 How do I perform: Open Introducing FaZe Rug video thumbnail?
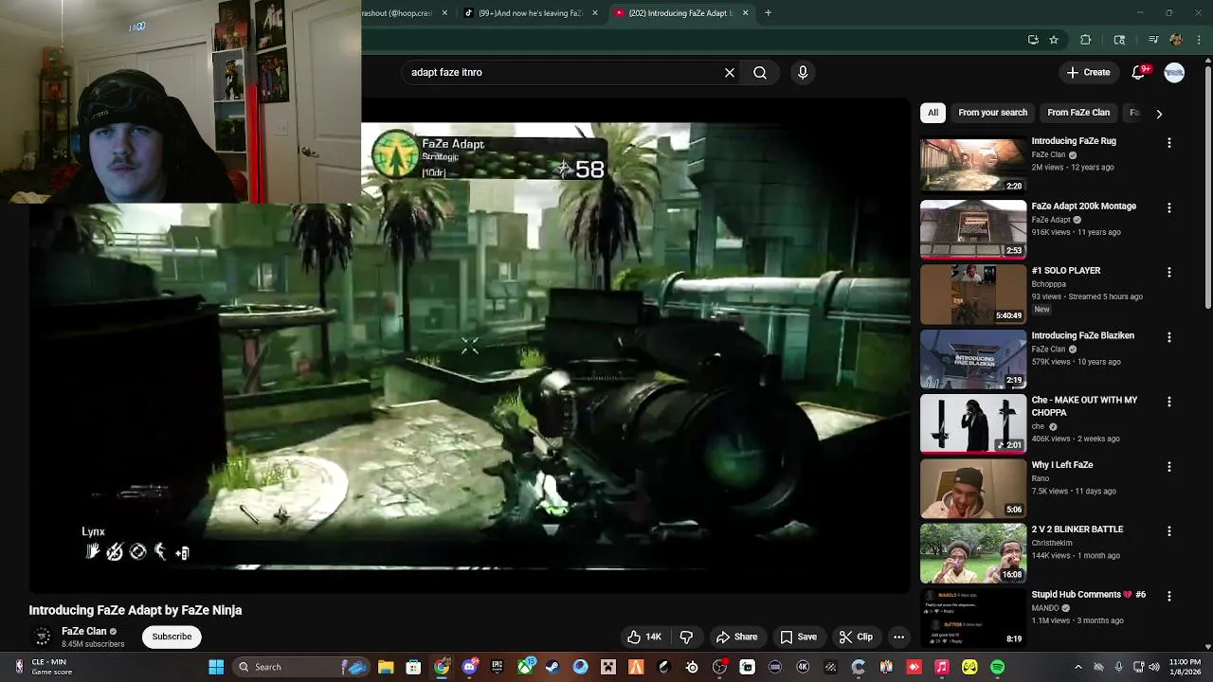tap(973, 165)
